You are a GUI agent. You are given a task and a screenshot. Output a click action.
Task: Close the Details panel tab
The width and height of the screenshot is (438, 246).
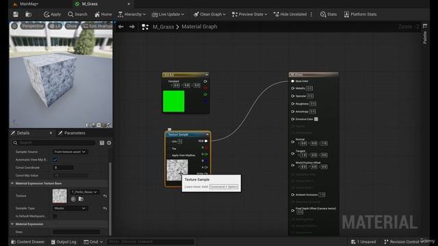coord(51,133)
